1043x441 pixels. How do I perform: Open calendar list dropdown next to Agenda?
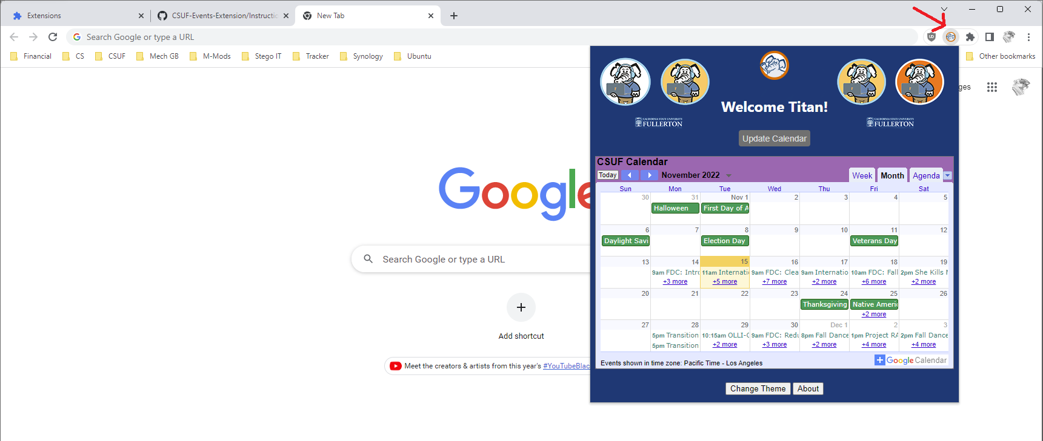[x=948, y=175]
